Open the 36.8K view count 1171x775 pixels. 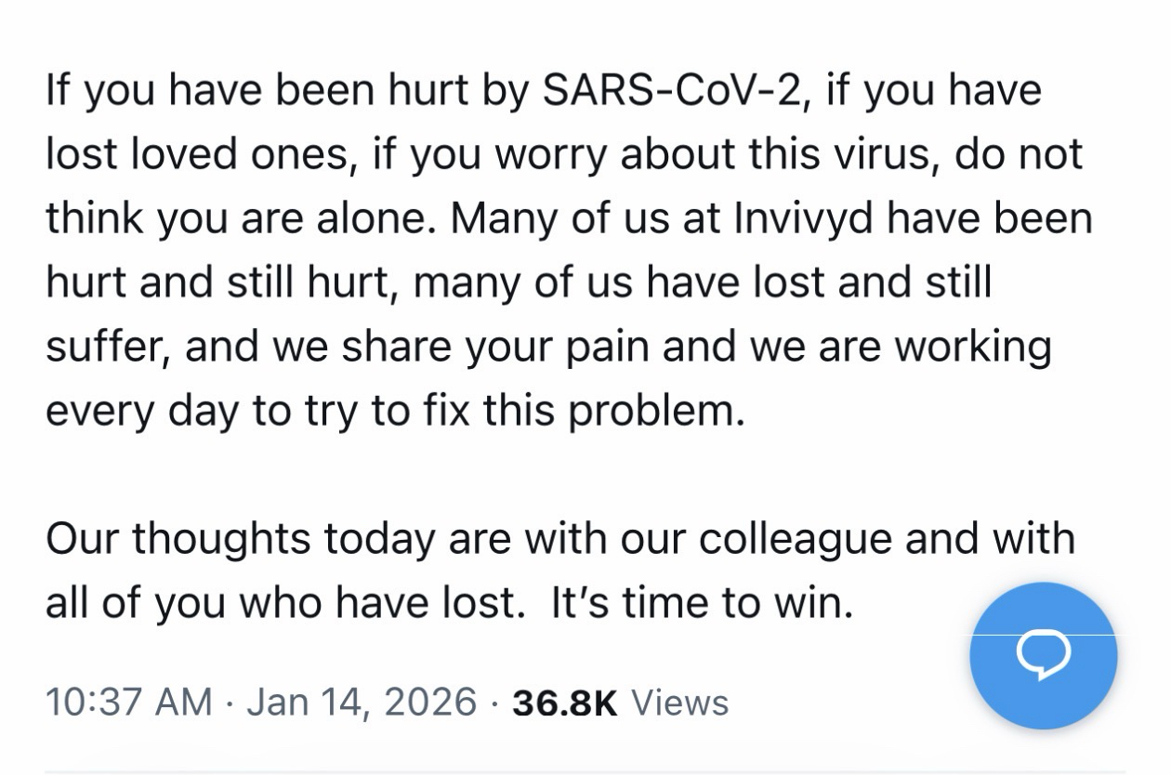(x=564, y=703)
